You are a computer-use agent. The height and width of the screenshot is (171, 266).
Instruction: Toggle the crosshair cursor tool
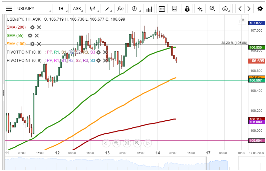(200, 9)
